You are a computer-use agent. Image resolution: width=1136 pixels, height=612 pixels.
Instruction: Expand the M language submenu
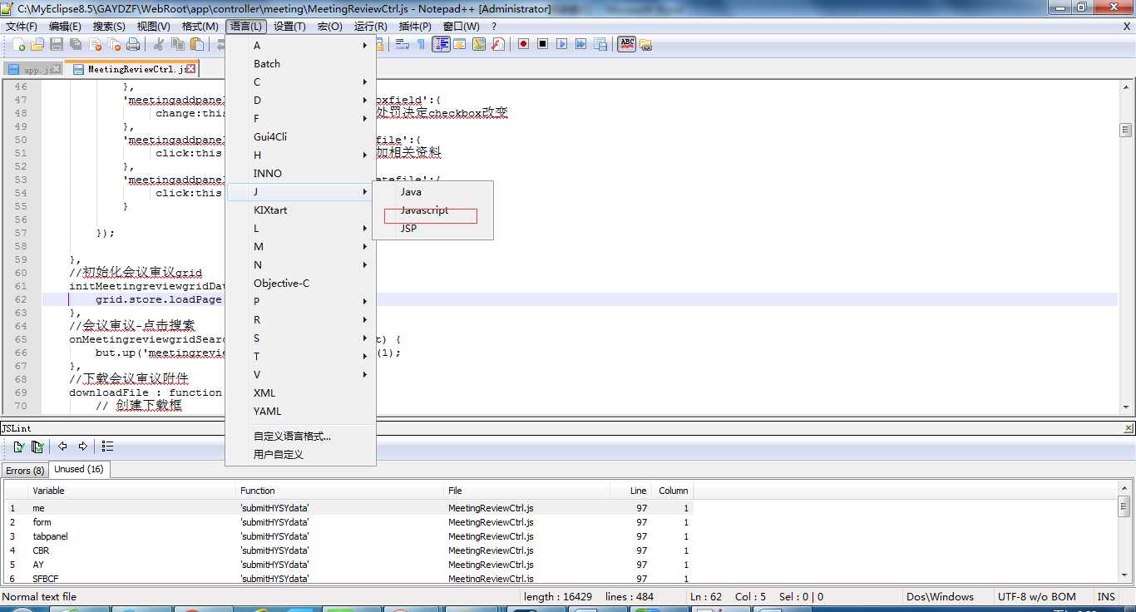(301, 247)
